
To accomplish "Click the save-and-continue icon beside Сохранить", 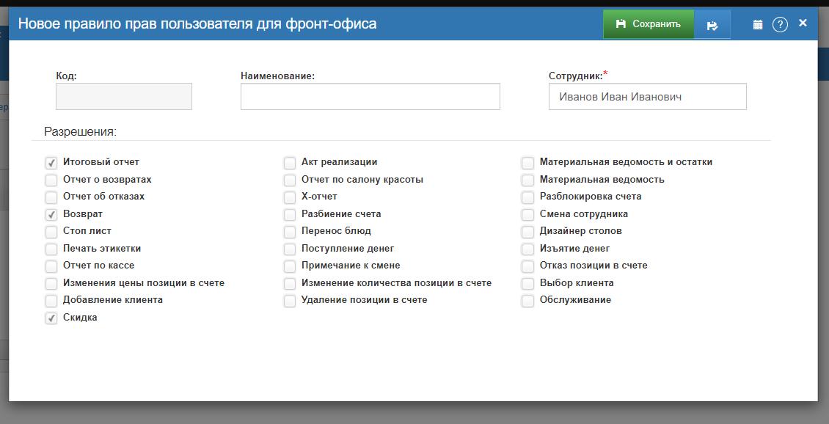I will pos(712,23).
